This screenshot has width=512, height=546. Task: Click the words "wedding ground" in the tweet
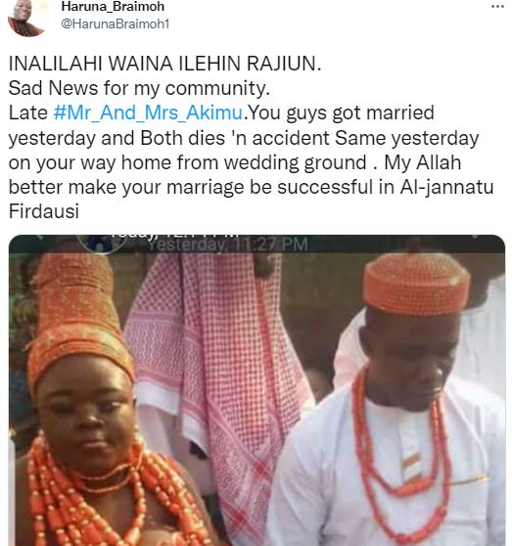click(x=295, y=162)
